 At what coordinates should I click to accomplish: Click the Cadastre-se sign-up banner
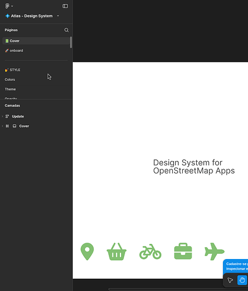[x=235, y=266]
